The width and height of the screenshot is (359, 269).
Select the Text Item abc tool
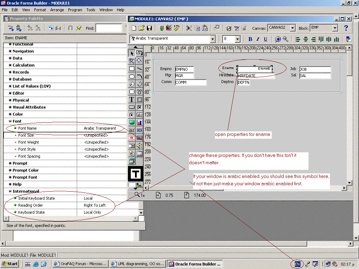[x=139, y=115]
